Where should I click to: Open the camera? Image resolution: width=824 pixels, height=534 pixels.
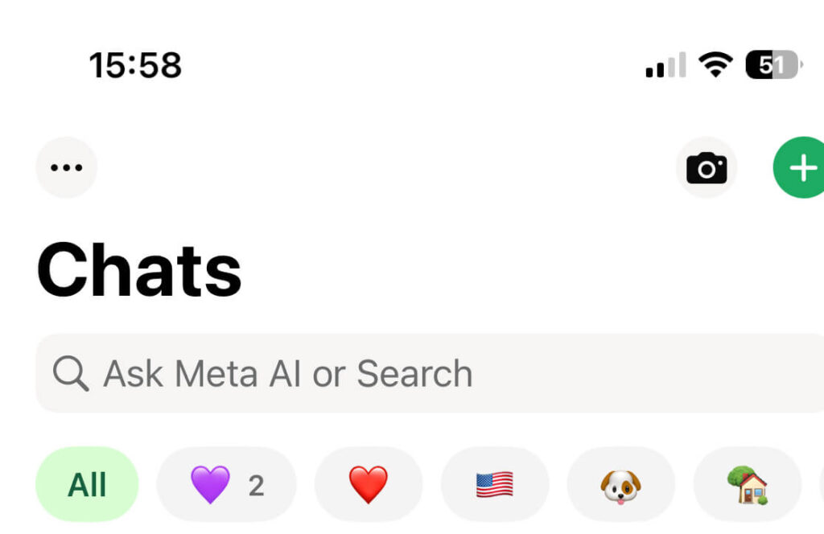(x=707, y=167)
